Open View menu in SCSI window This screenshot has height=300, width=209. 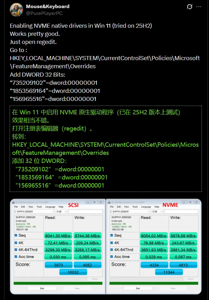click(x=31, y=207)
